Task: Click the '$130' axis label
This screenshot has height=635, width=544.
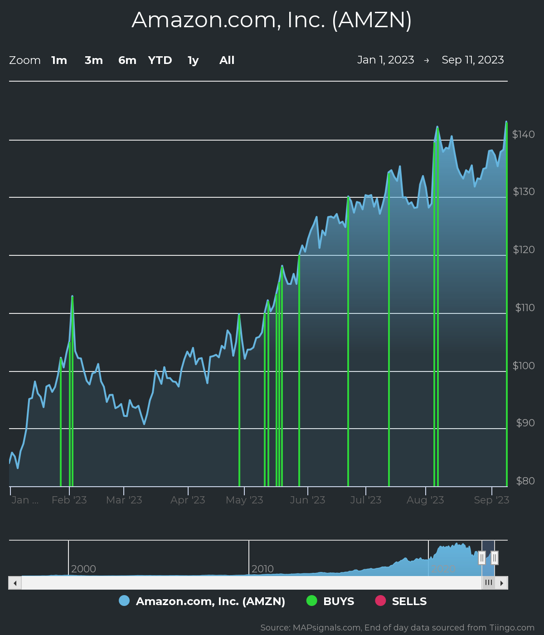Action: (524, 191)
